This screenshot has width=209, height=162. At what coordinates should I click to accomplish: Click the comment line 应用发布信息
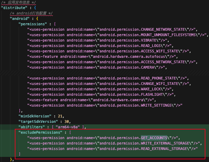pos(18,2)
